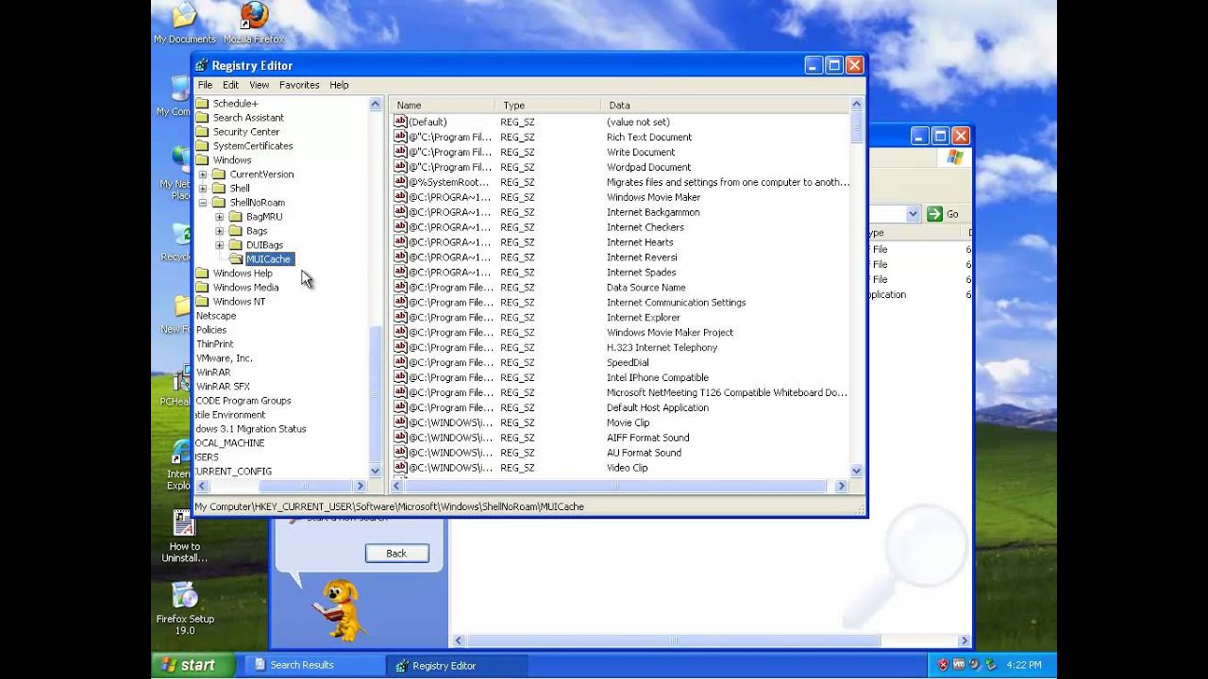This screenshot has height=679, width=1208.
Task: Collapse the ShellNoRoam key
Action: (x=203, y=203)
